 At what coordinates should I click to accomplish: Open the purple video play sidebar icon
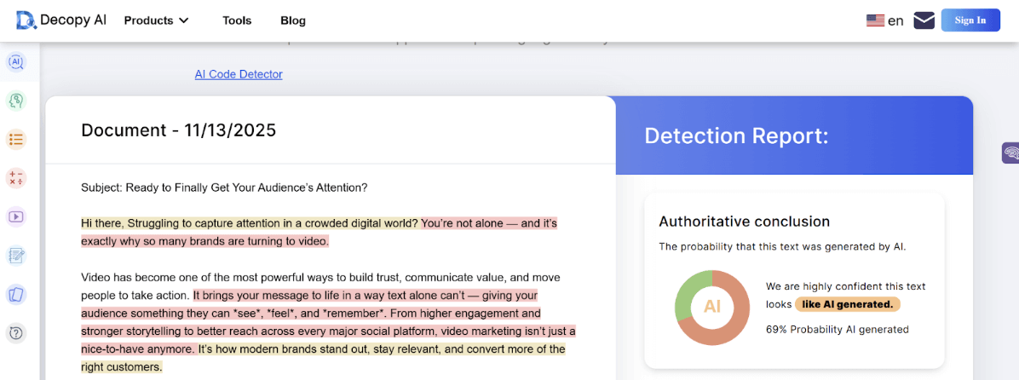point(16,216)
